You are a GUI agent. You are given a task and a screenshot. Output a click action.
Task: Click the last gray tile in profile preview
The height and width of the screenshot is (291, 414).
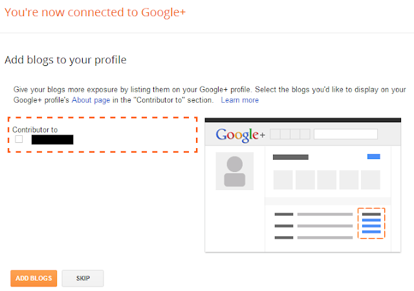pos(371,179)
